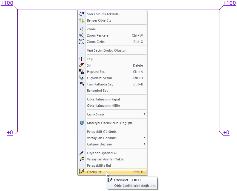The height and width of the screenshot is (191, 237).
Task: Click the red node under the top-right +100 label
Action: (x=219, y=10)
